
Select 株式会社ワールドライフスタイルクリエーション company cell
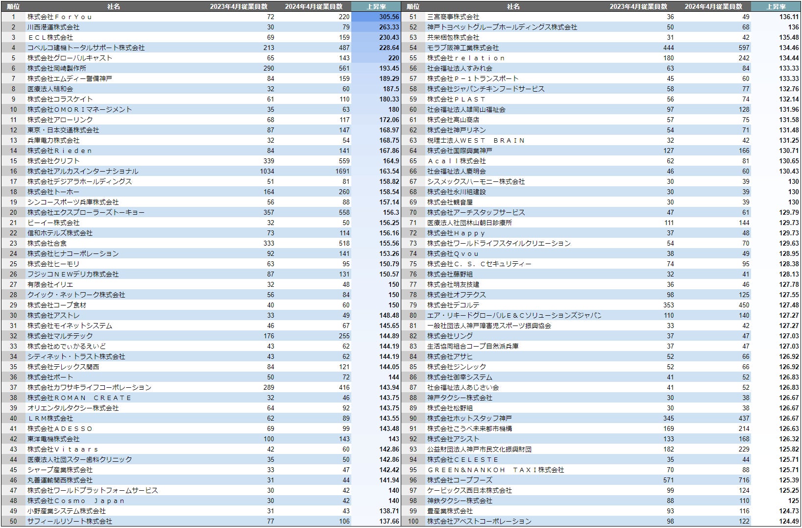(x=499, y=243)
